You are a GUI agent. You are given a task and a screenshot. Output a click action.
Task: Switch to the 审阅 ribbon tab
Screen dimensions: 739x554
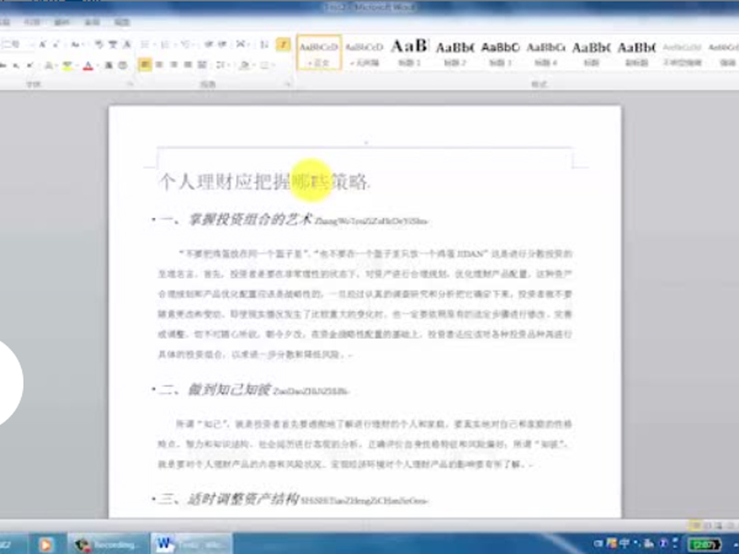click(91, 22)
